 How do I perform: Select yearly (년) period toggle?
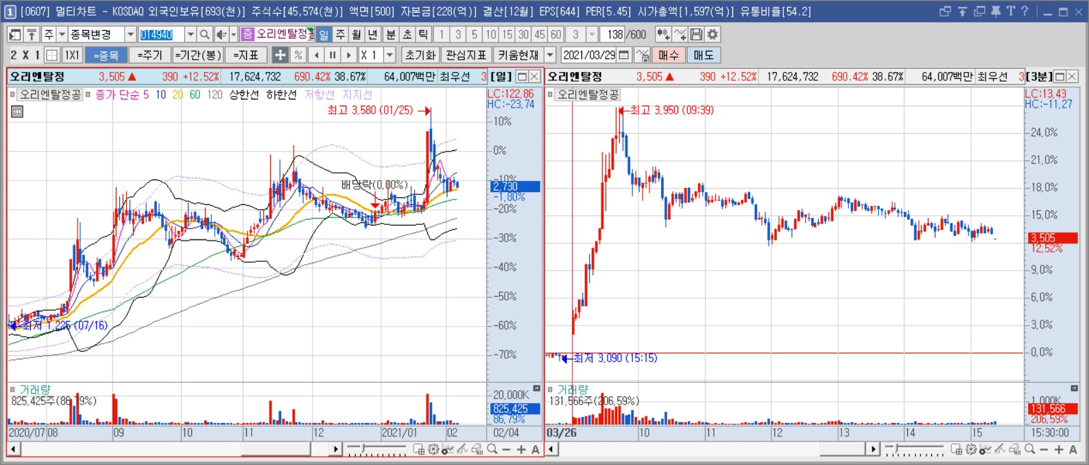click(373, 34)
